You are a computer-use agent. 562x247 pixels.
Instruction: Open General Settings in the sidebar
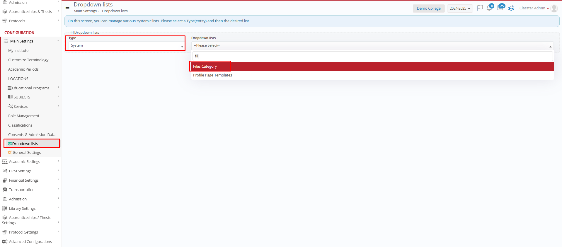(27, 153)
